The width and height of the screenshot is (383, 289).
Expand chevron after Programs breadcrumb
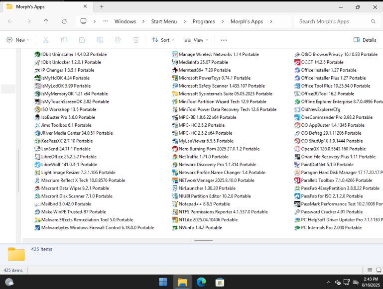click(223, 21)
